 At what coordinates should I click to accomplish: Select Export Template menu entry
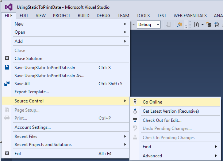click(32, 92)
